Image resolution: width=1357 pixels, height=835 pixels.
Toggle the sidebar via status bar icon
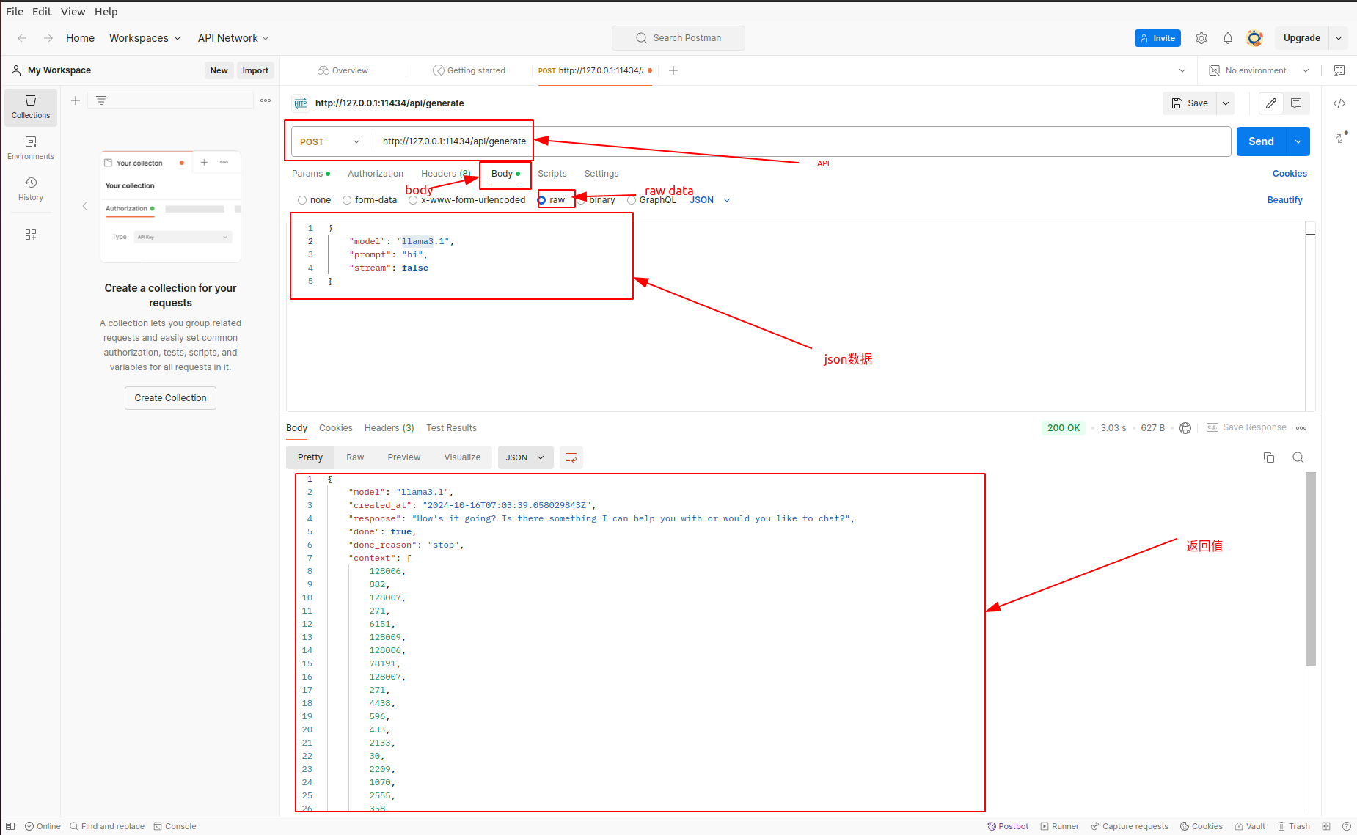pyautogui.click(x=10, y=826)
